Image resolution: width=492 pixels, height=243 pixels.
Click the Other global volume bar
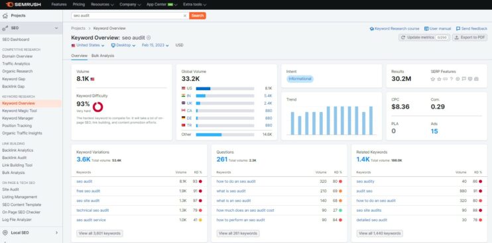coord(225,134)
